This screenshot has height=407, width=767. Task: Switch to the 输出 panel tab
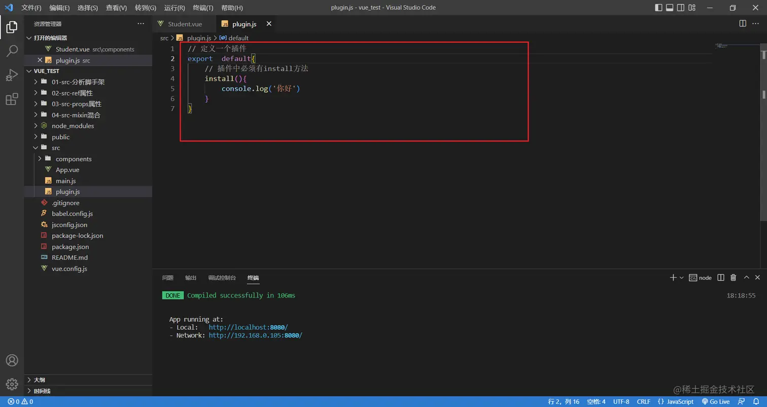click(191, 278)
